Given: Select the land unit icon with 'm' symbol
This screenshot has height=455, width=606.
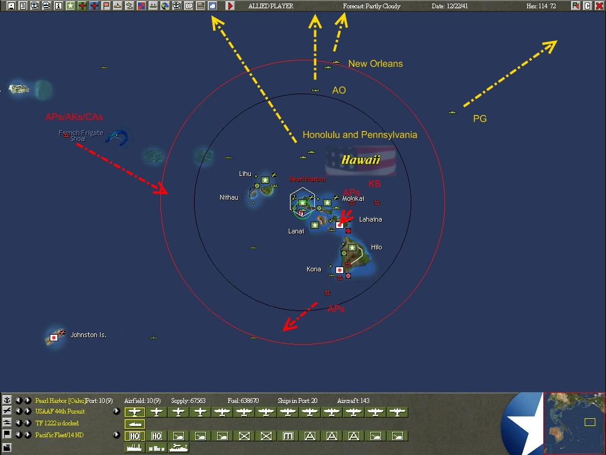Looking at the screenshot, I should point(288,436).
